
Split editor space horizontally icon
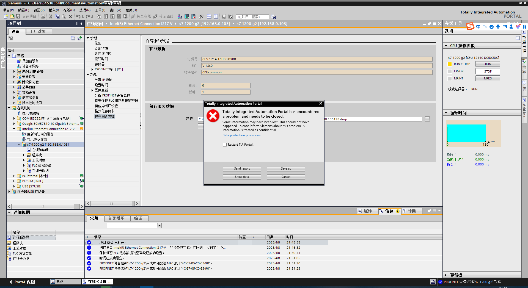click(209, 16)
